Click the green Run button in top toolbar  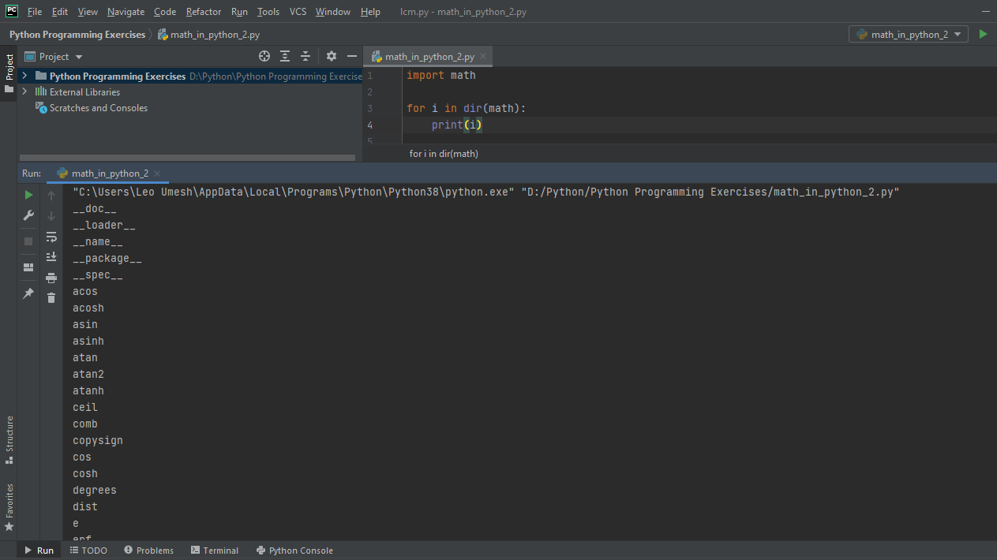coord(983,34)
